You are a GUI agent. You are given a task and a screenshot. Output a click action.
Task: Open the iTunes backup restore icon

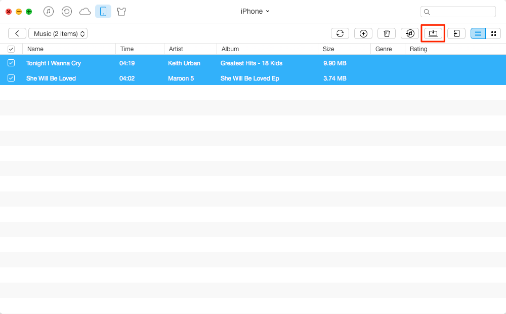tap(67, 12)
